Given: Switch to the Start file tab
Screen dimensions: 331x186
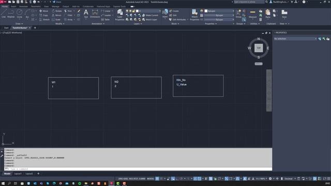Looking at the screenshot, I should [6, 28].
